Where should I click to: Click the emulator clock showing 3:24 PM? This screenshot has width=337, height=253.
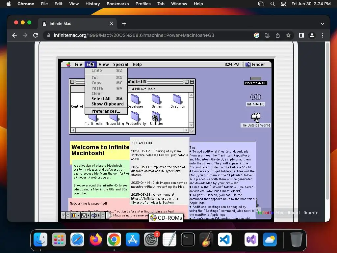click(232, 64)
